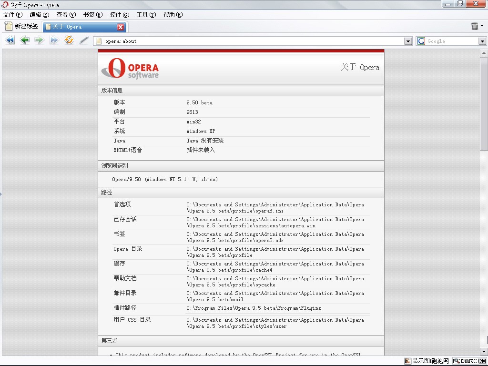Click the Java 没有安装 text
This screenshot has height=366, width=488.
click(x=205, y=141)
